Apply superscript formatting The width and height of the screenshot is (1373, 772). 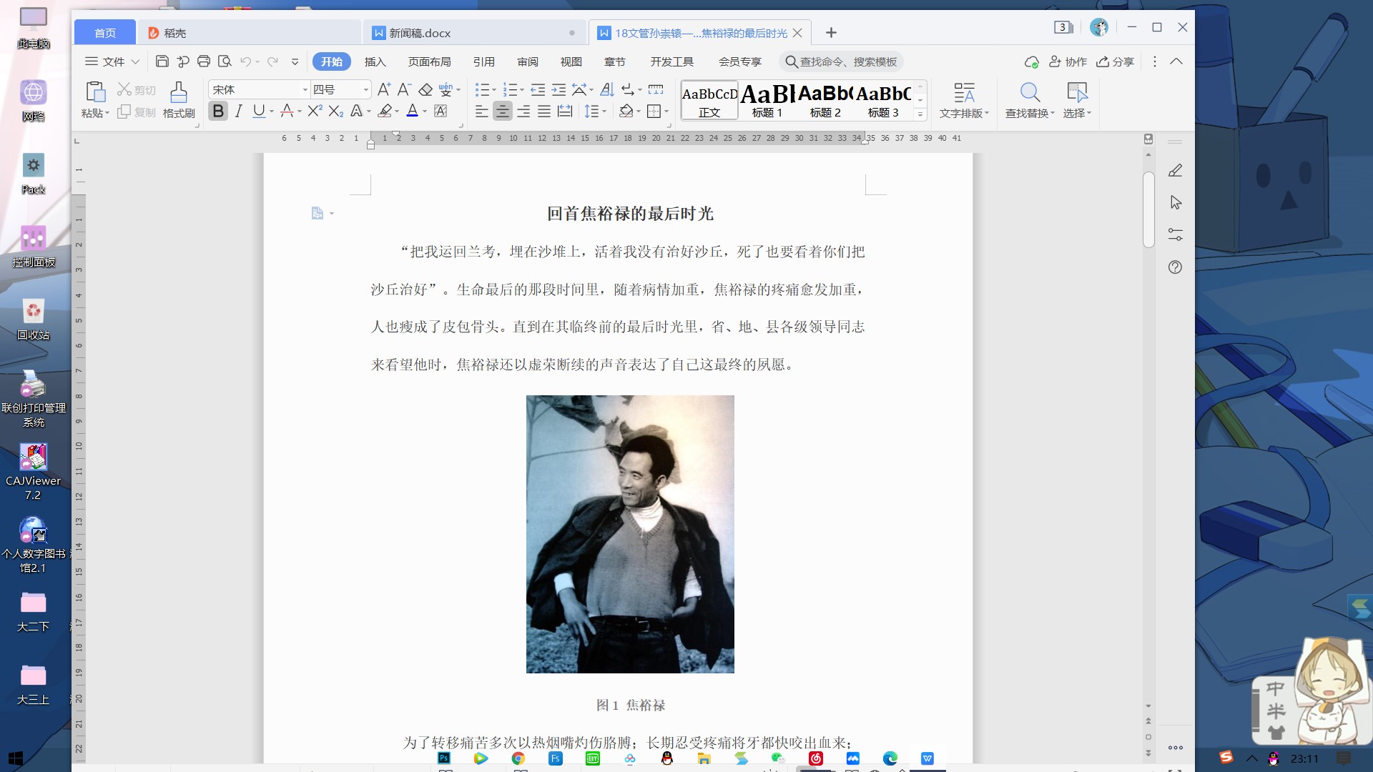click(315, 111)
